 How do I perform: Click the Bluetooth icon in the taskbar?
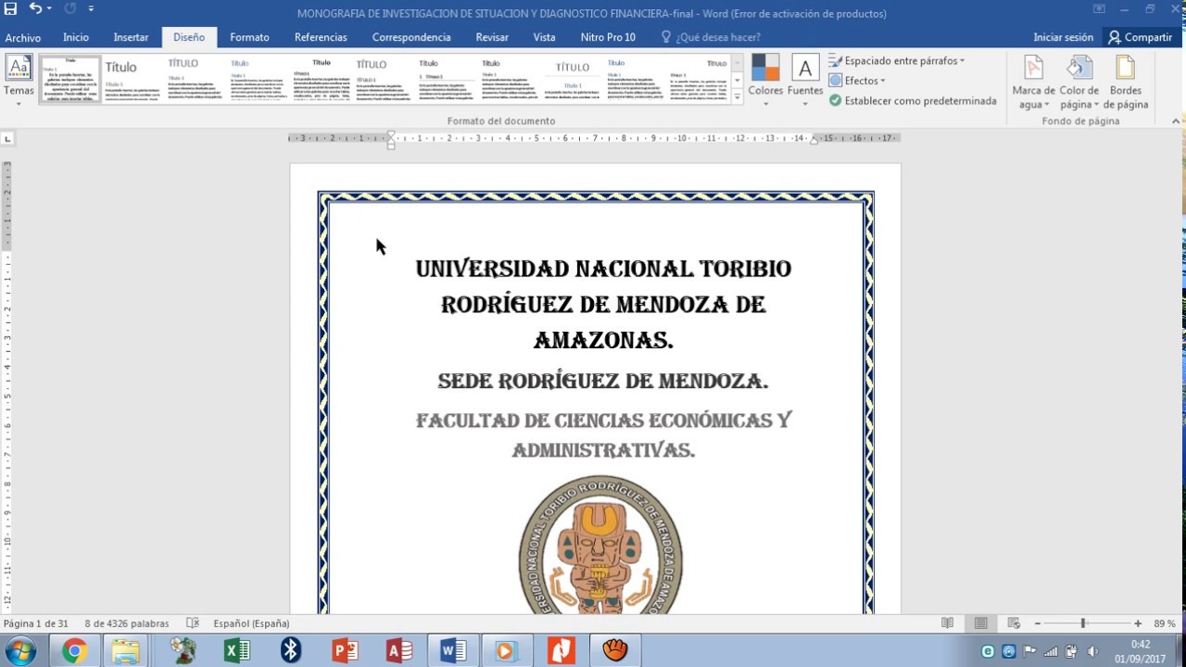291,651
